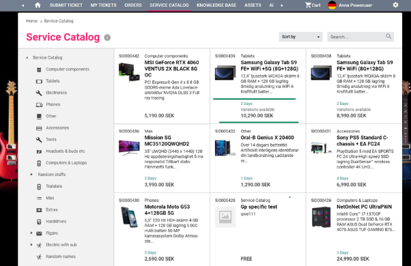This screenshot has width=411, height=266.
Task: Click the Service Catalog info icon
Action: click(x=107, y=38)
